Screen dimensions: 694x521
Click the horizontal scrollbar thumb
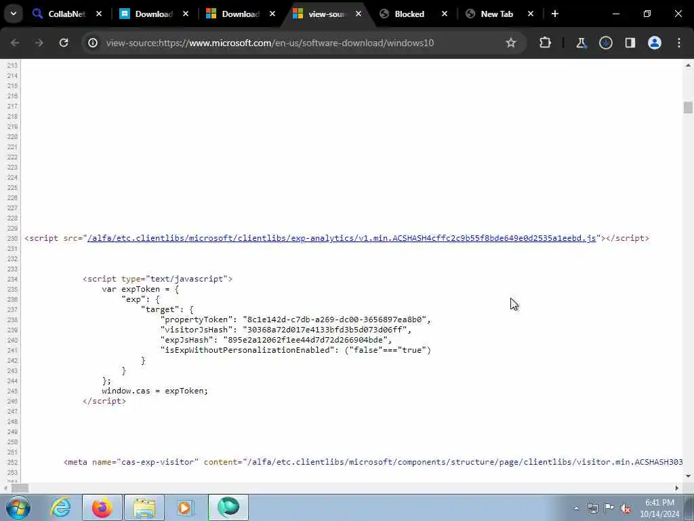point(20,488)
